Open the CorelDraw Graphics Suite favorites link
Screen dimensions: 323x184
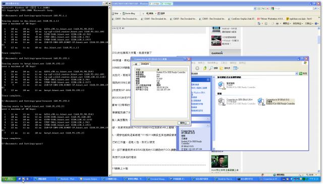point(242,19)
